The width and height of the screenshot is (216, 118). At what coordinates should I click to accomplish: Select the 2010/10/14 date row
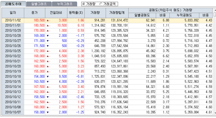pos(13,87)
